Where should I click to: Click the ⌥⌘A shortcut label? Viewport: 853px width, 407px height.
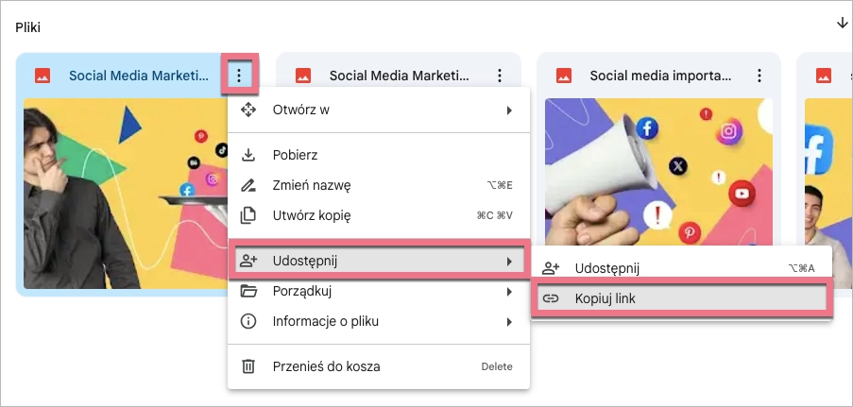[801, 268]
